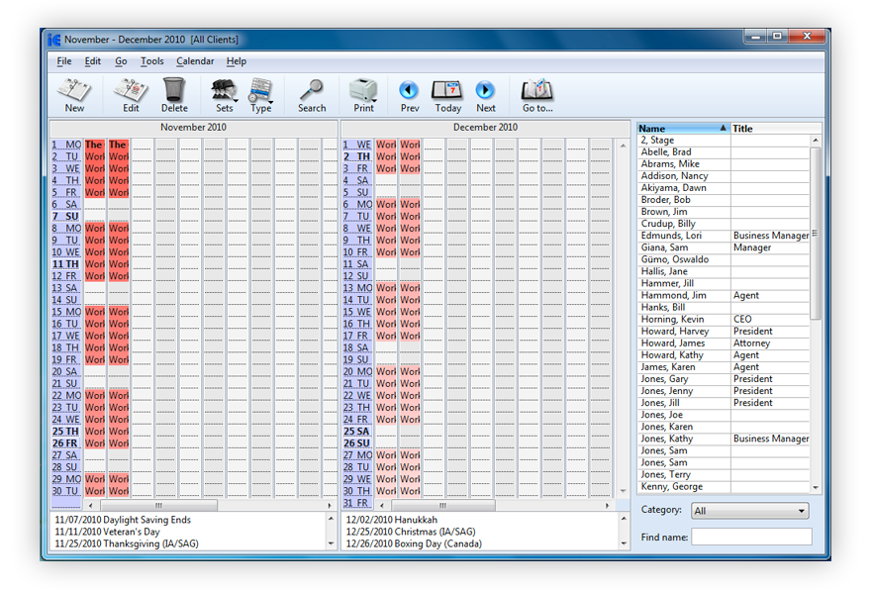
Task: Click the November 1 'The' event cell
Action: coord(94,145)
